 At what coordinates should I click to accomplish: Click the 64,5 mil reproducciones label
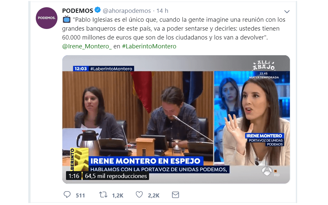click(116, 176)
